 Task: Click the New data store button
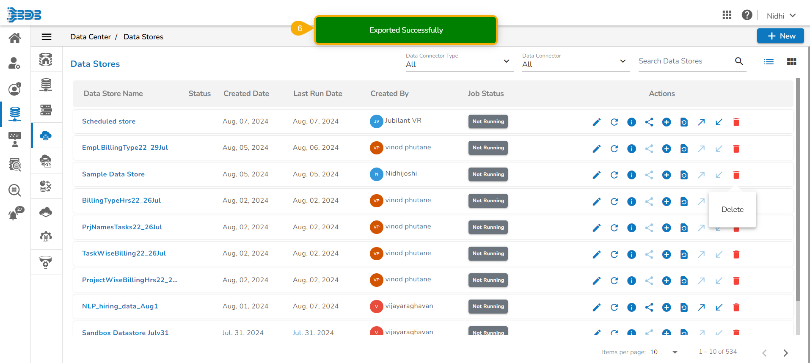780,36
